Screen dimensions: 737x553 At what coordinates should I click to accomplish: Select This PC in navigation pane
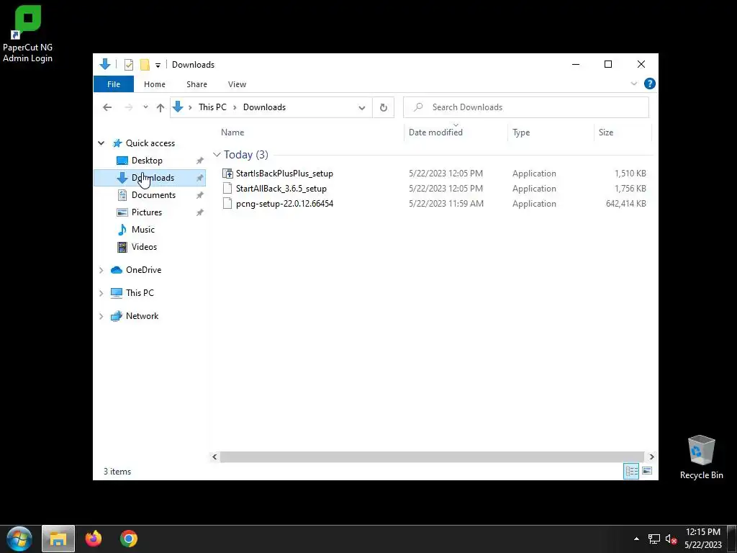click(x=139, y=293)
